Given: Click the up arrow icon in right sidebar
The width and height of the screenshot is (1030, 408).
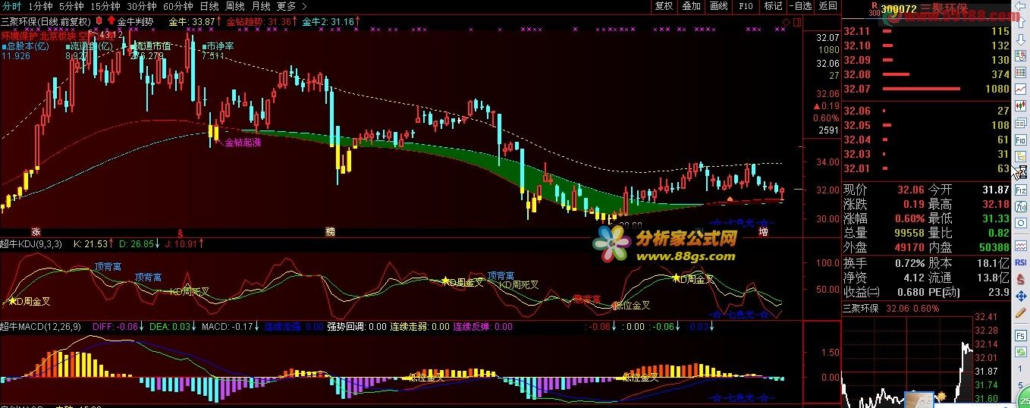Looking at the screenshot, I should pyautogui.click(x=1021, y=22).
